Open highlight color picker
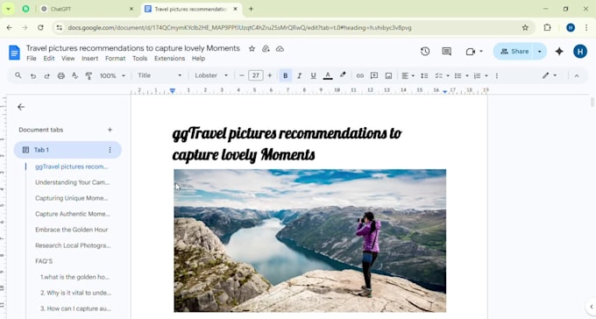The image size is (596, 319). [x=343, y=75]
